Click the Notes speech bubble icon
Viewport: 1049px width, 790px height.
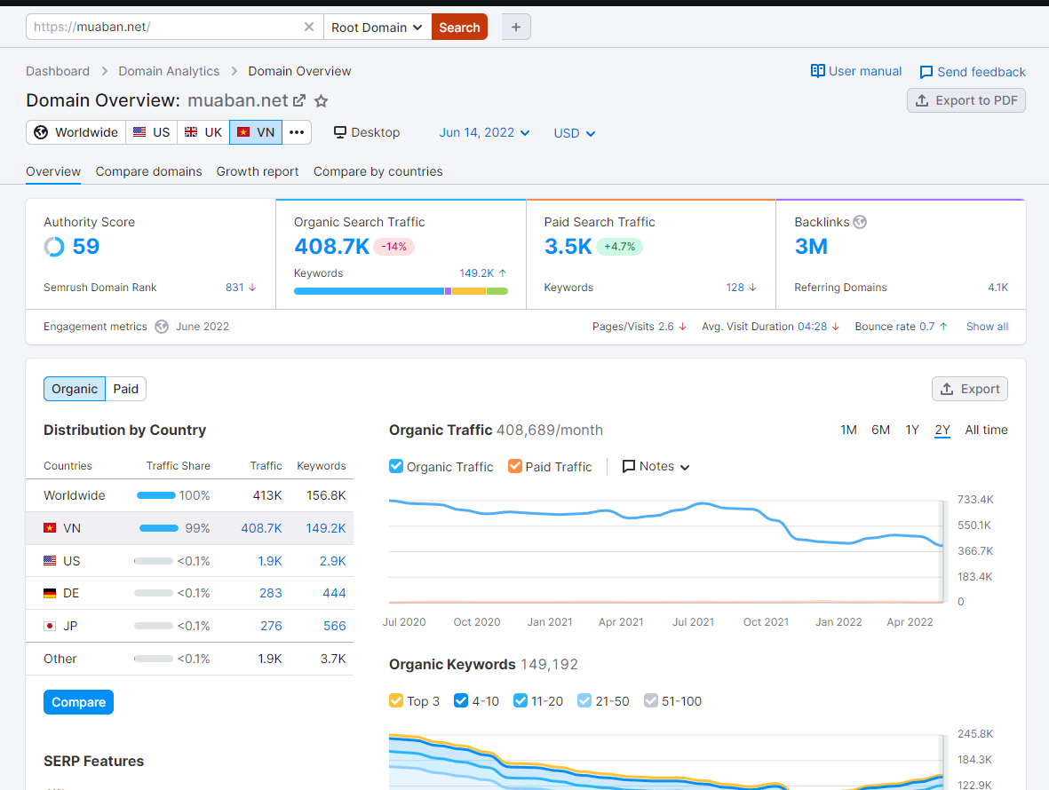click(x=628, y=467)
